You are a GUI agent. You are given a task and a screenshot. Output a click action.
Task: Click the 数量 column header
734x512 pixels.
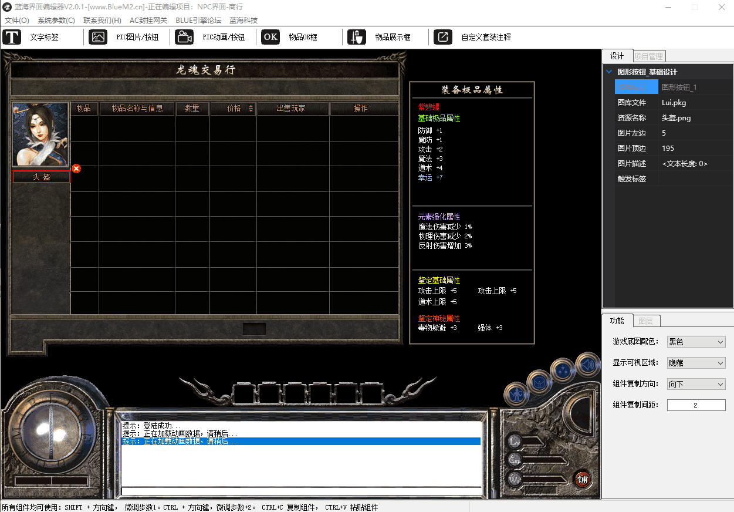[192, 109]
